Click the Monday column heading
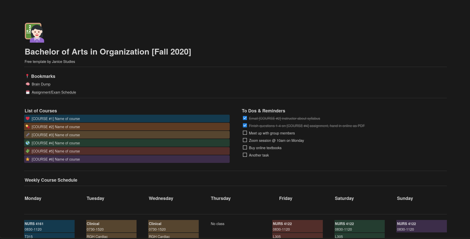Viewport: 470px width, 239px height. [x=33, y=198]
